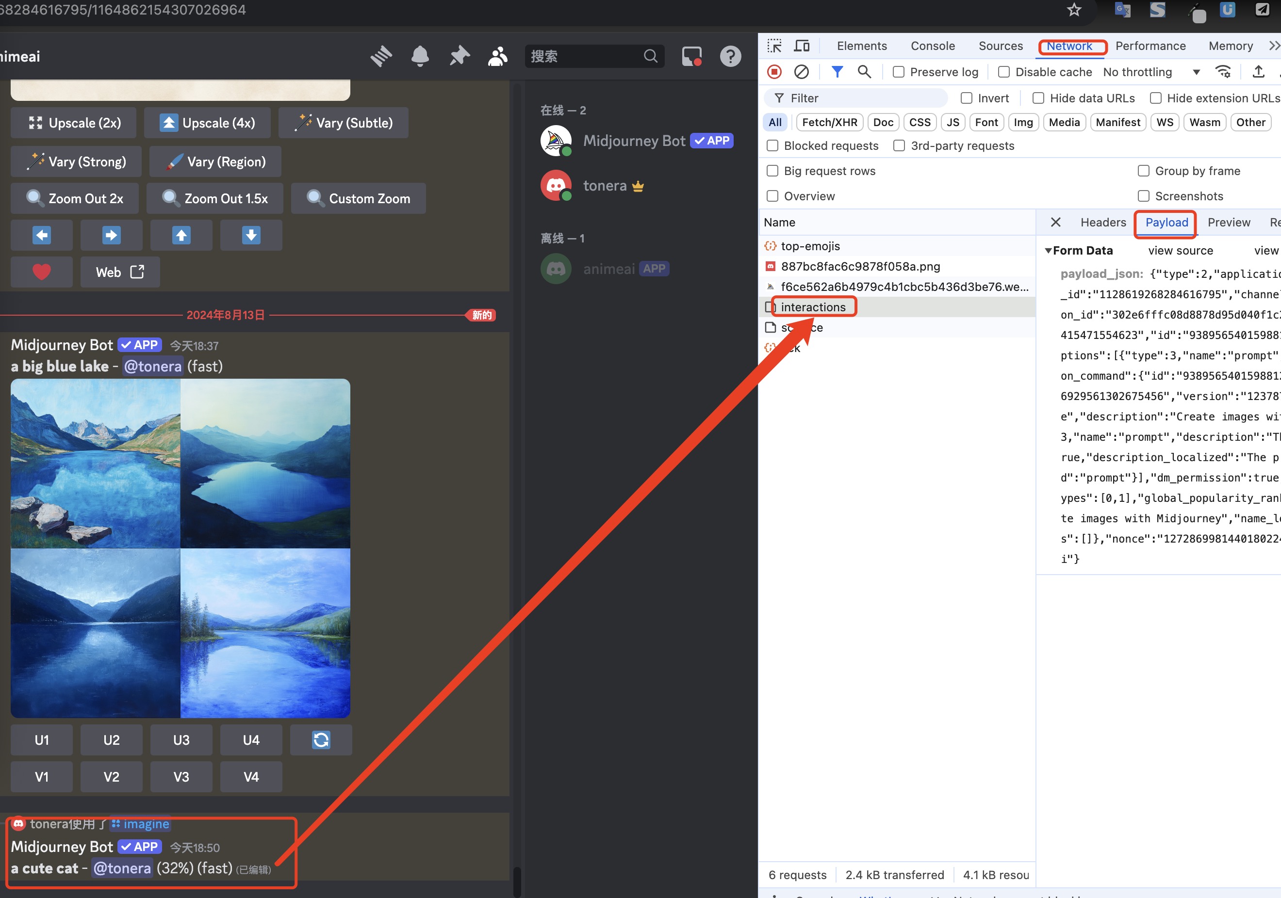Click import HAR upload arrow icon
Viewport: 1281px width, 898px height.
tap(1258, 72)
